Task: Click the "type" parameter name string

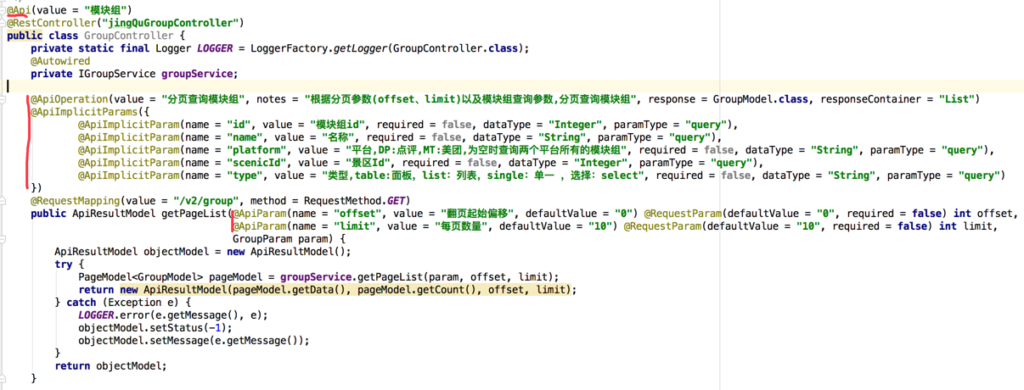Action: click(x=245, y=175)
